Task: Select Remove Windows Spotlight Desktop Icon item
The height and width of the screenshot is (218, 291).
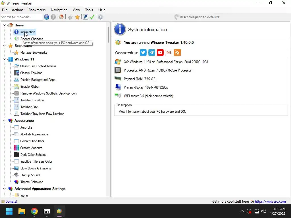Action: tap(48, 93)
